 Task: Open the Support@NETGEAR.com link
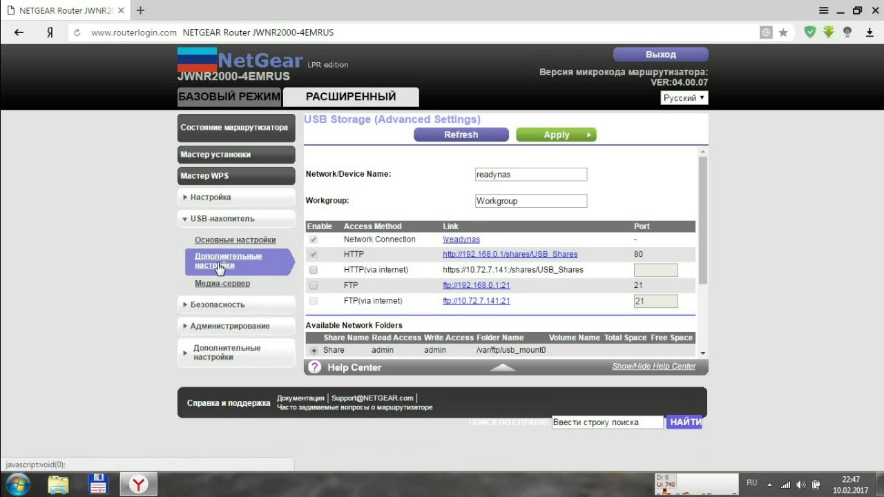tap(372, 398)
